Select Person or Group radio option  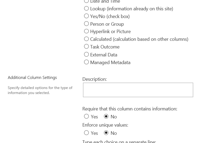[x=86, y=24]
